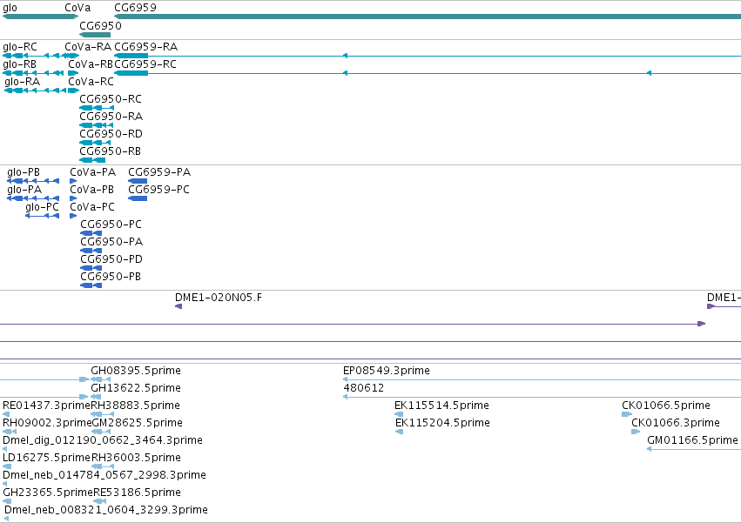Select the glo gene bar
Image resolution: width=741 pixels, height=523 pixels.
pos(40,17)
